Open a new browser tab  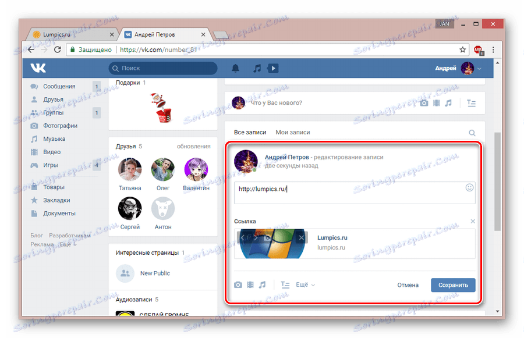pyautogui.click(x=221, y=35)
